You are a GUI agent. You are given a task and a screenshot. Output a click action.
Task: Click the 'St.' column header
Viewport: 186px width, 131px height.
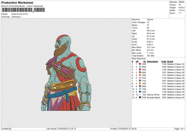[144, 61]
